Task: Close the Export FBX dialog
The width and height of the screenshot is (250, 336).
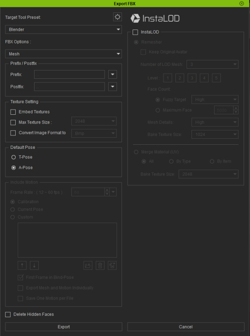Action: (241, 3)
